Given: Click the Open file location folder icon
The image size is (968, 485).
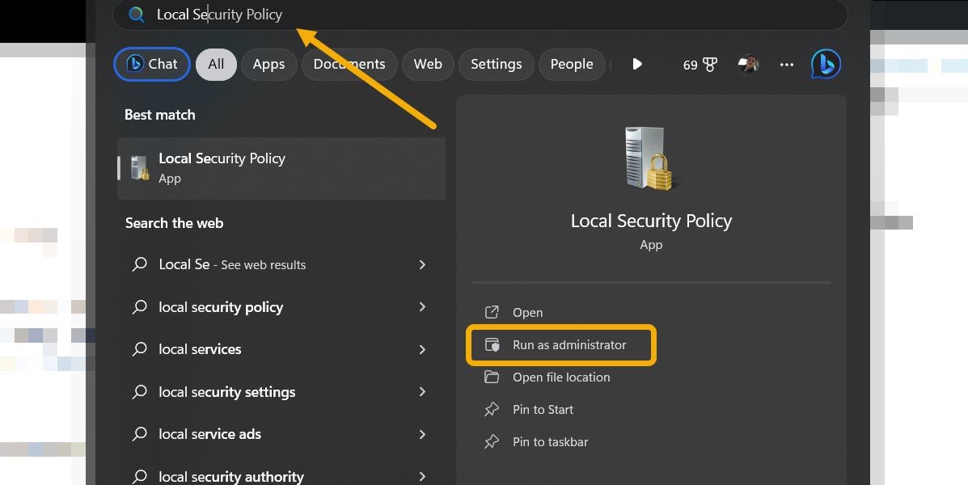Looking at the screenshot, I should pyautogui.click(x=492, y=377).
